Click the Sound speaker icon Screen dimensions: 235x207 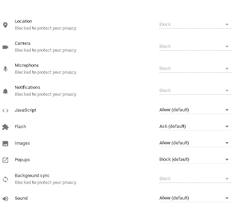point(6,199)
